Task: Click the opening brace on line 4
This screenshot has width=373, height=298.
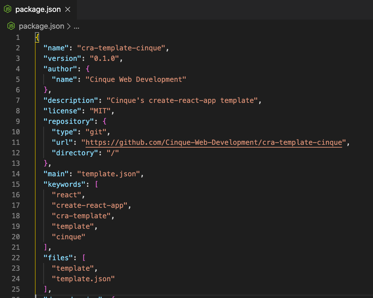Action: click(88, 69)
